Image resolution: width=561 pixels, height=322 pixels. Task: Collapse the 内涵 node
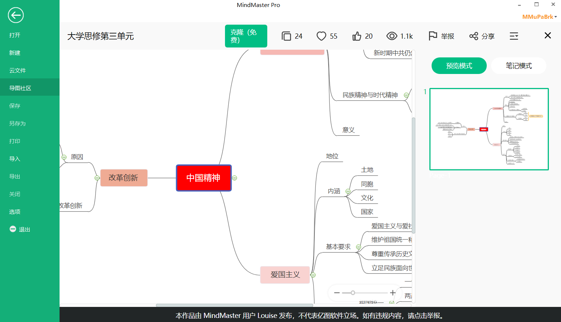[348, 191]
